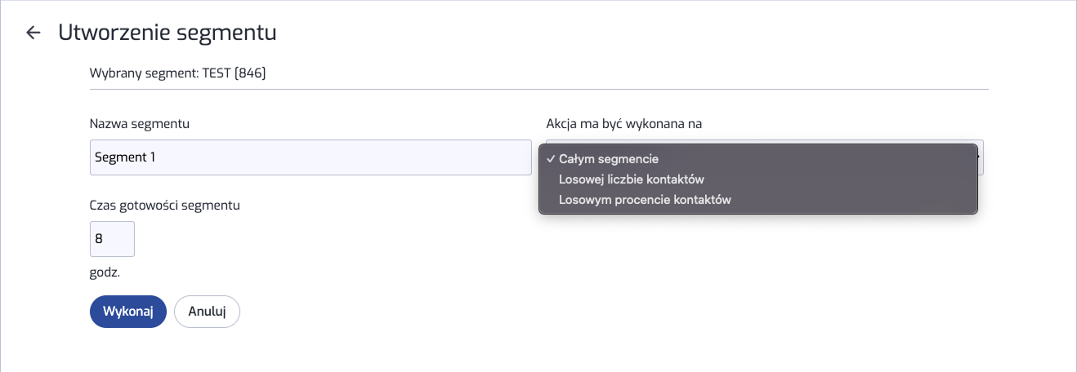Click the Utworzenie segmentu heading

168,33
